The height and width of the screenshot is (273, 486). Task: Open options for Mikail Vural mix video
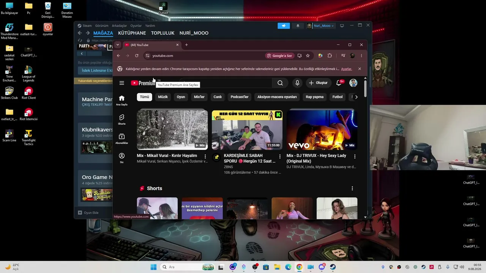(205, 156)
